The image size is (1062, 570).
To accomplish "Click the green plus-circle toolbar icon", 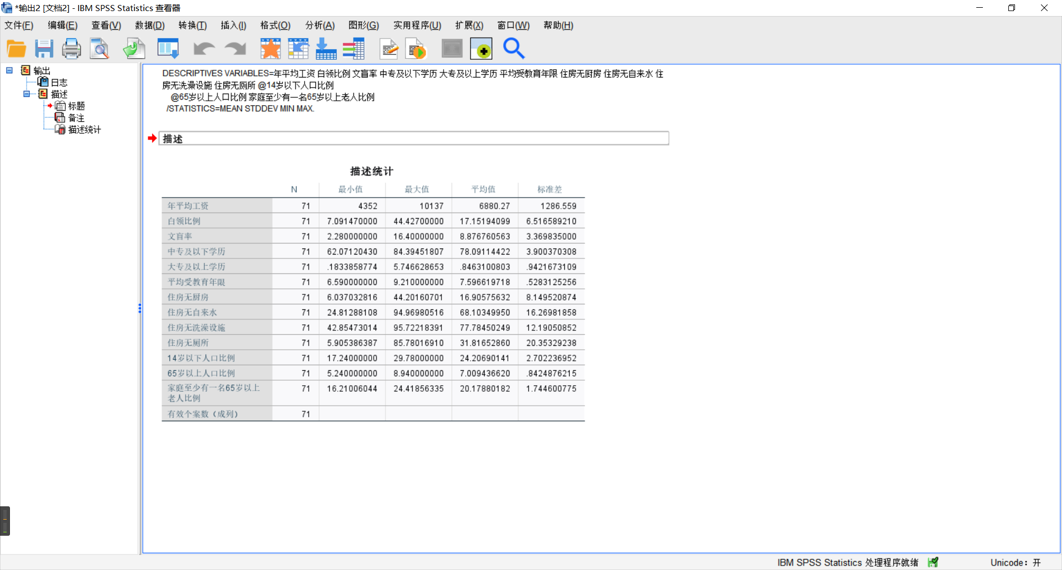I will click(481, 49).
